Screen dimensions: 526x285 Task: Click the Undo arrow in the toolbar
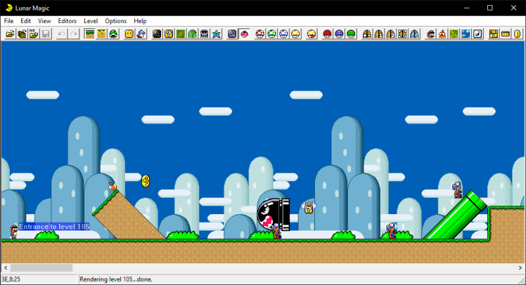pos(62,34)
